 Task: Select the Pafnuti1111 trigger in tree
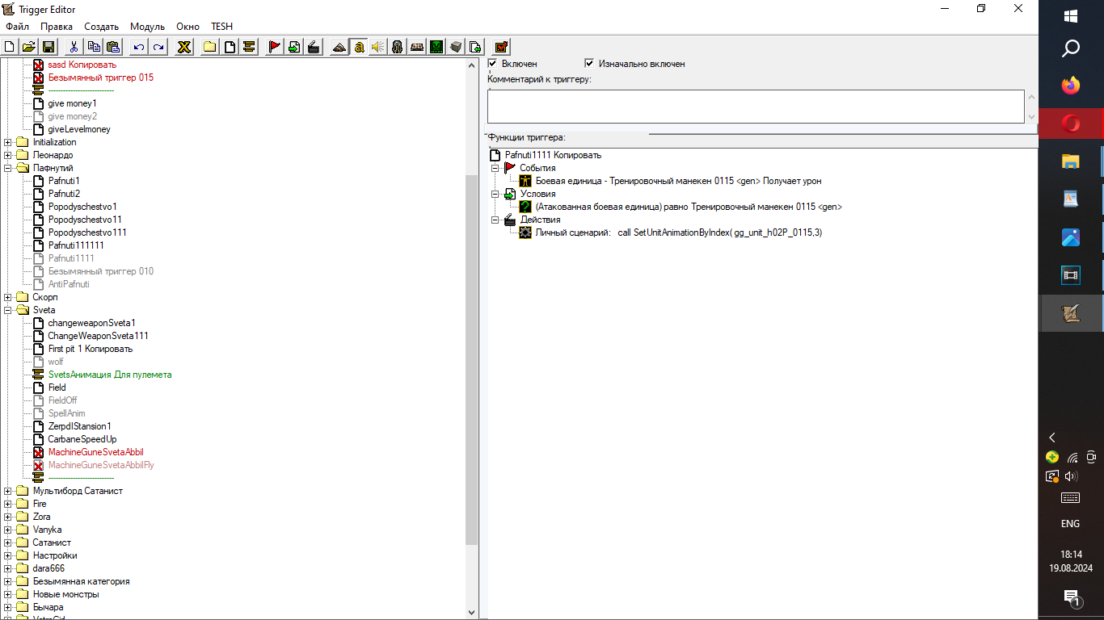click(71, 258)
